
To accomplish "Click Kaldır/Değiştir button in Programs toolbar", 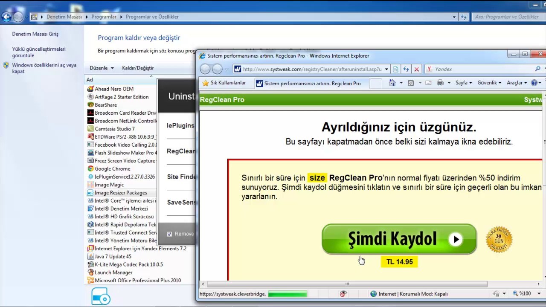I will [x=138, y=68].
